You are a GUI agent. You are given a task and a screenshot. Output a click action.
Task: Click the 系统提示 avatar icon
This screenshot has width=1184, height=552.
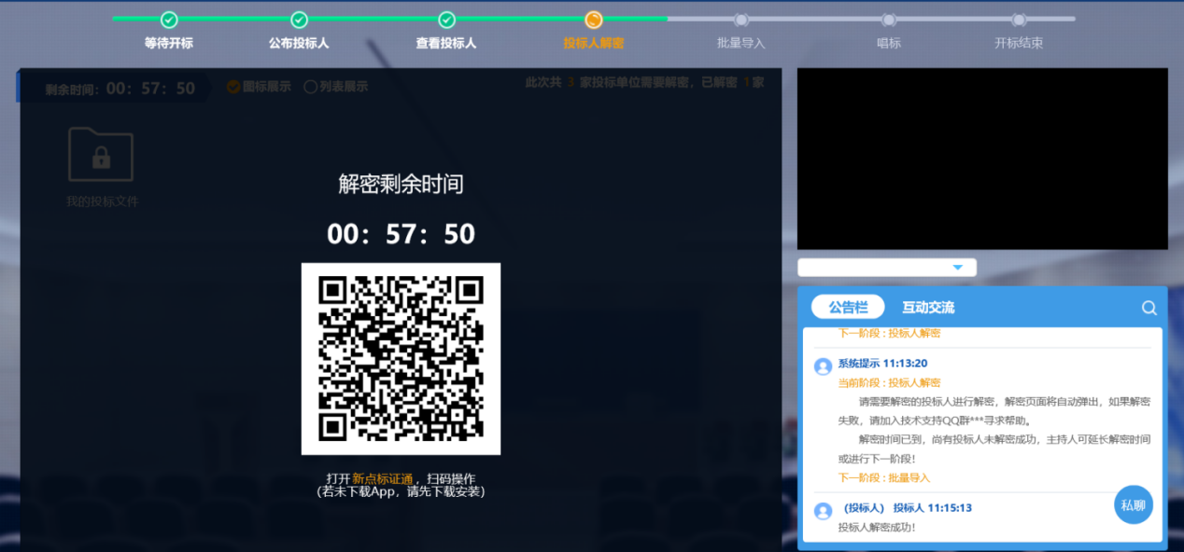click(x=823, y=366)
